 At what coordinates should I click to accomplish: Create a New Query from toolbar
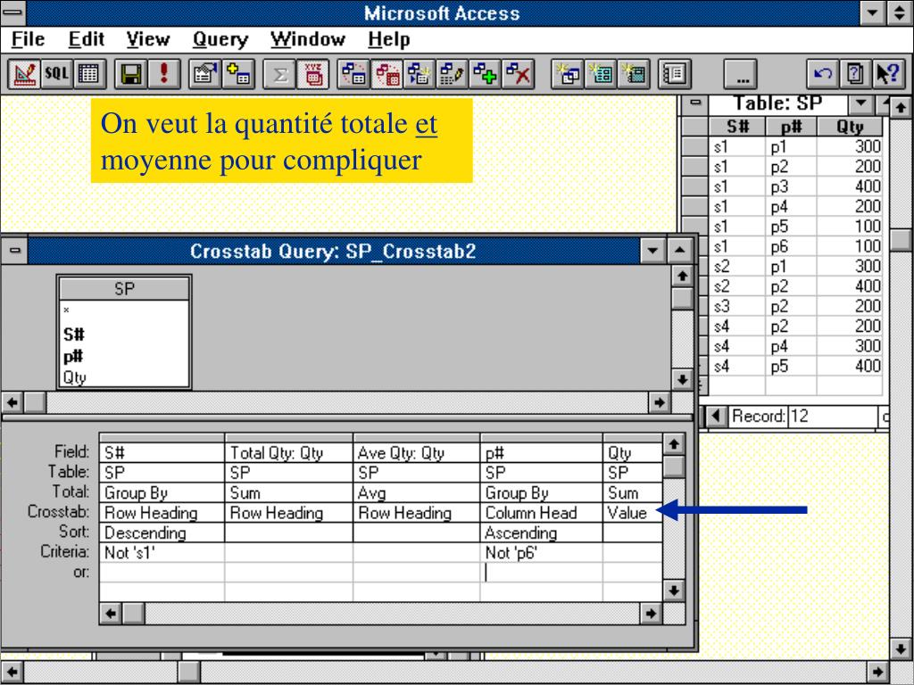[568, 74]
